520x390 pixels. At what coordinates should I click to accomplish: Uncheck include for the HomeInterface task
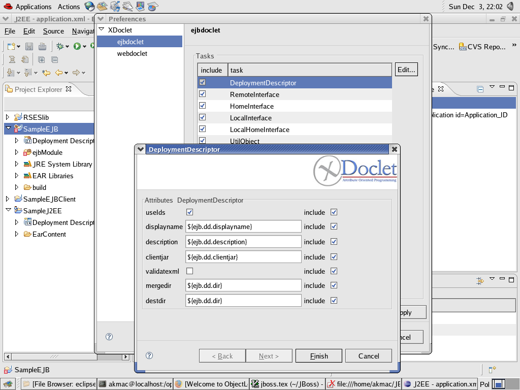pos(203,106)
